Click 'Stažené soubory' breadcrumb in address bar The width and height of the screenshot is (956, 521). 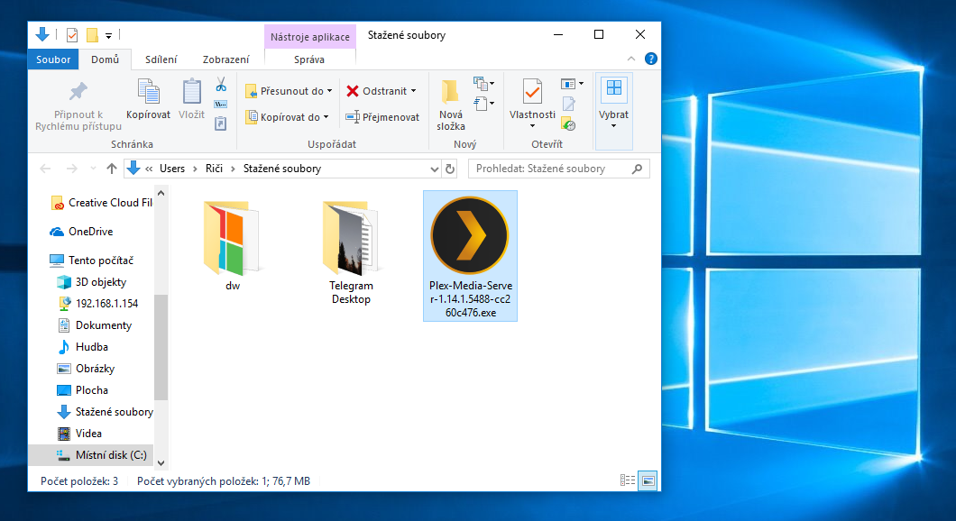click(x=282, y=169)
